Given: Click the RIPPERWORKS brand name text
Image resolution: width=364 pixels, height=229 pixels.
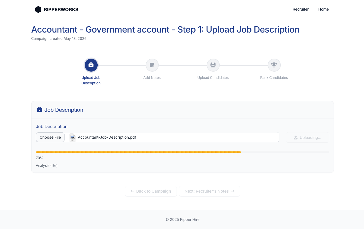Looking at the screenshot, I should (61, 9).
